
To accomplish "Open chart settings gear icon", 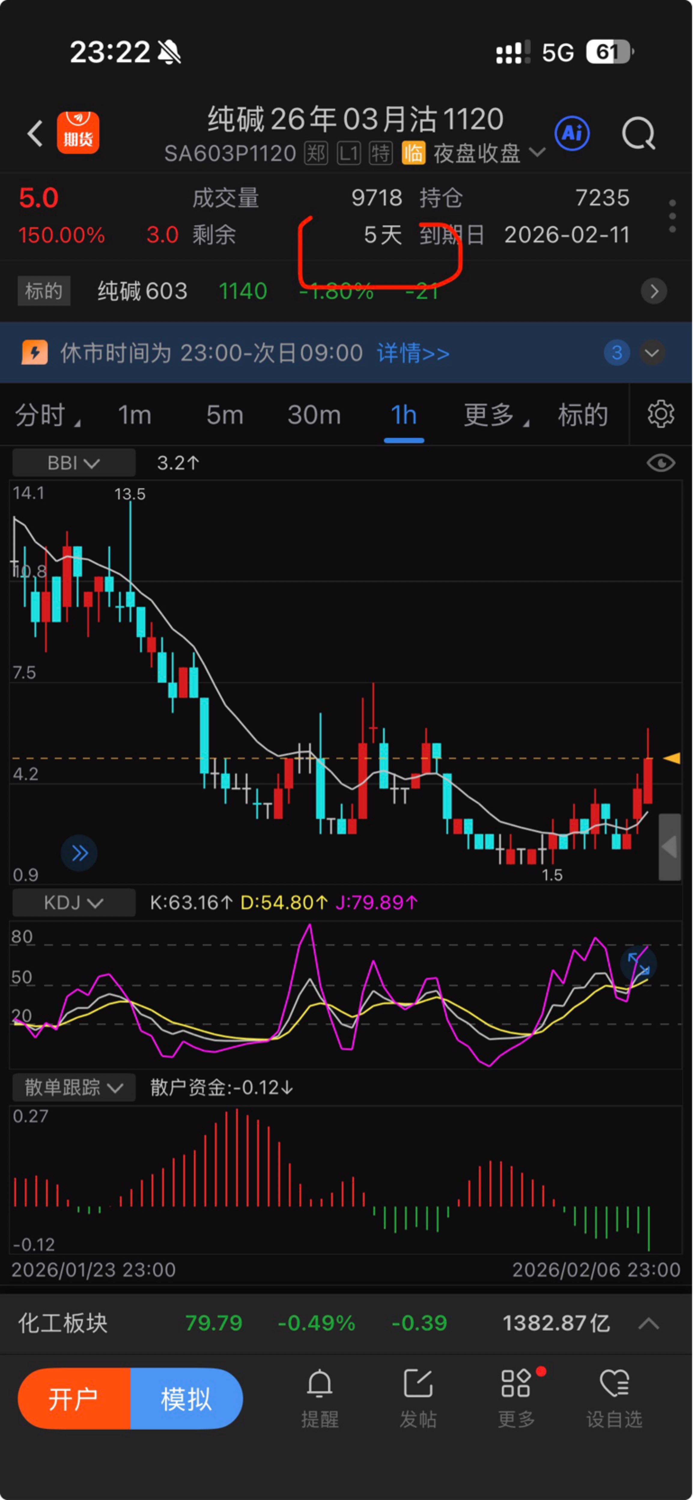I will (660, 415).
